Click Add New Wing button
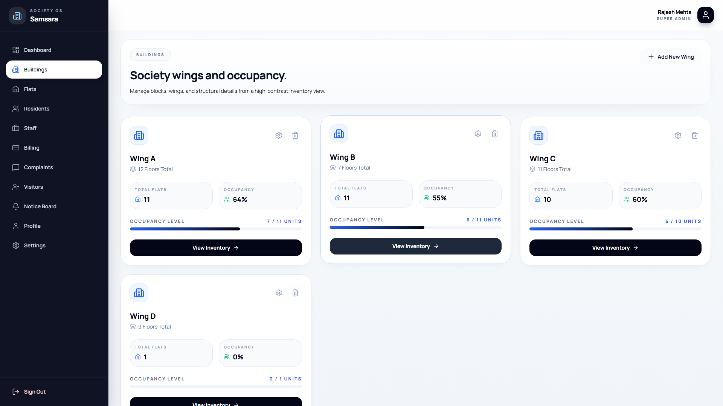This screenshot has width=723, height=406. tap(671, 57)
